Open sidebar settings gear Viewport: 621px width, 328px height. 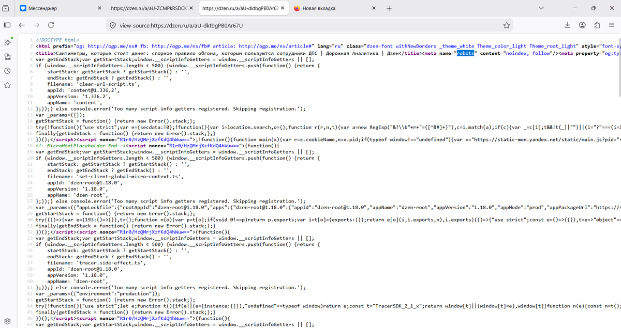(7, 321)
